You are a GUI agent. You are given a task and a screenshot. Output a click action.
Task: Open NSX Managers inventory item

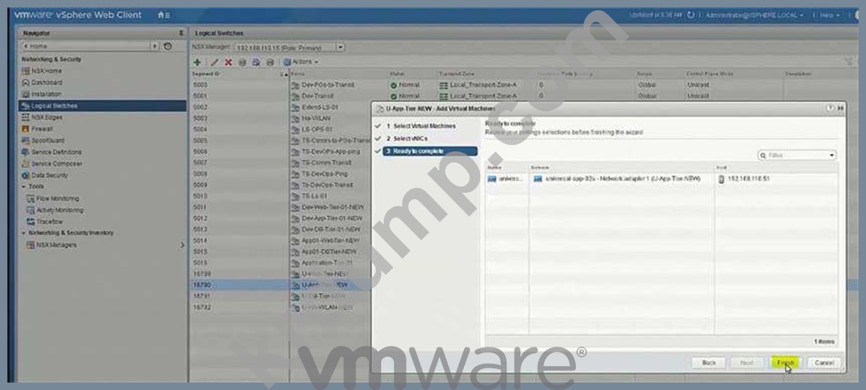53,244
